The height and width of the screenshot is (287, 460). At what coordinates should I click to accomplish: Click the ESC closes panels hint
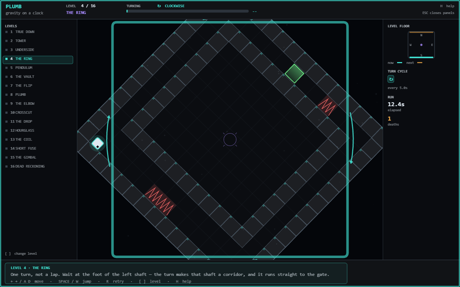point(438,13)
